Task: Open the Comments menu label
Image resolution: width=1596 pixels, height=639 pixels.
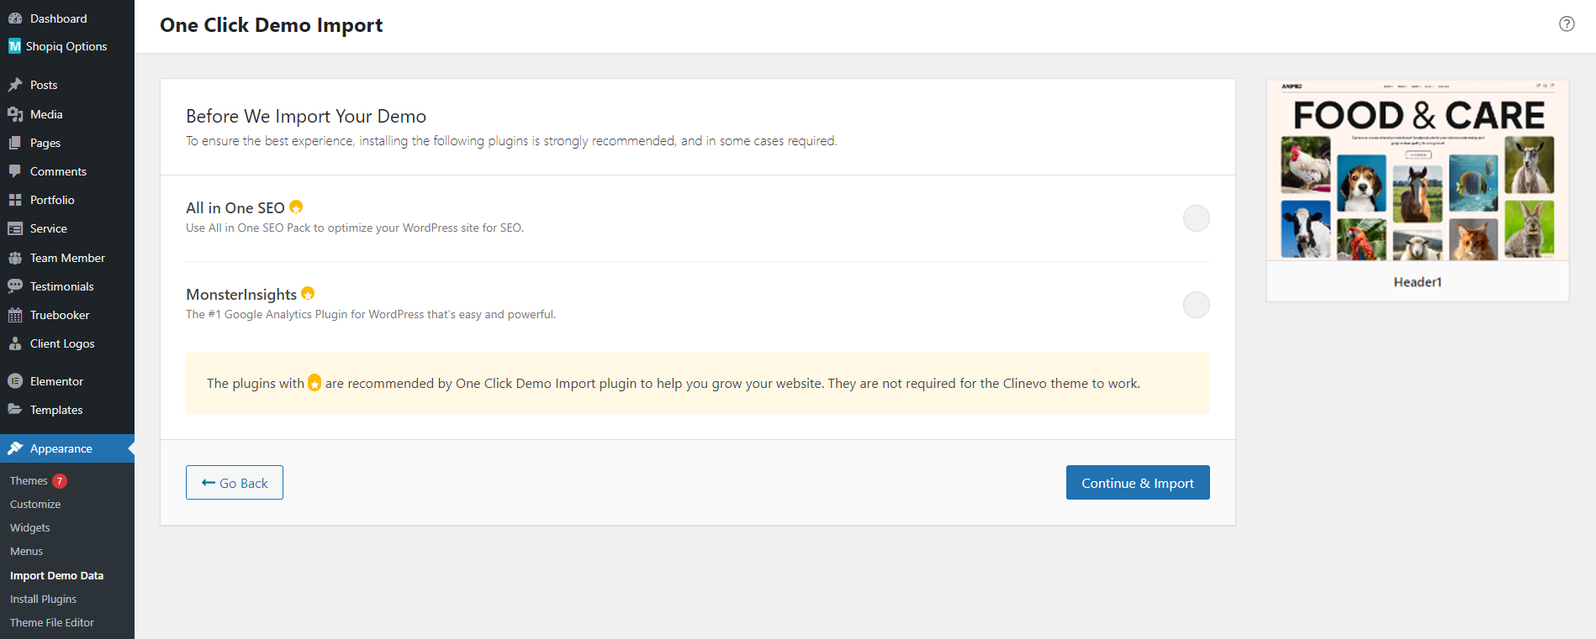Action: click(58, 171)
